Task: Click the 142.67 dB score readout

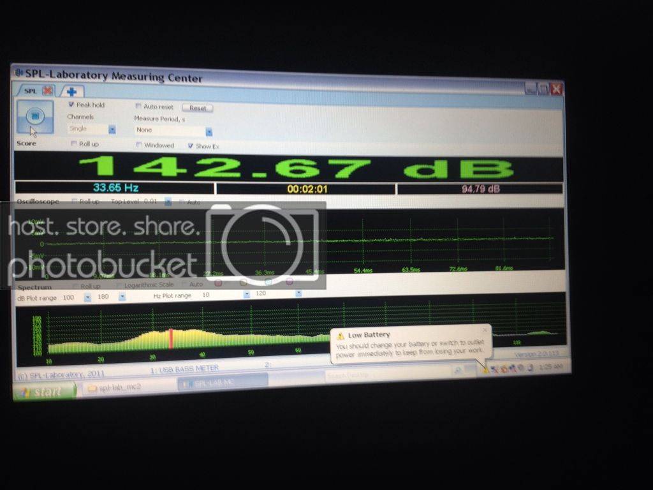Action: click(x=297, y=168)
